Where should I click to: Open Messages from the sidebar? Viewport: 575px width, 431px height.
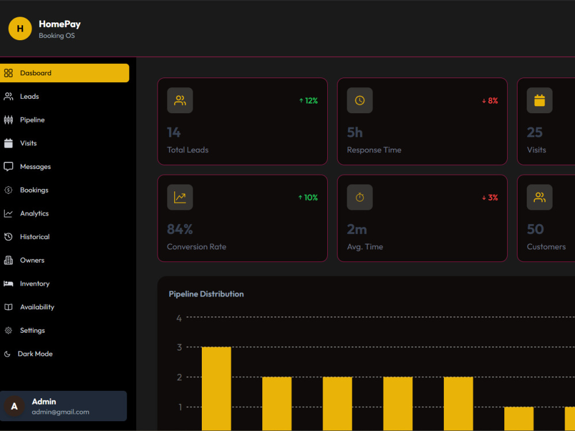(x=64, y=167)
